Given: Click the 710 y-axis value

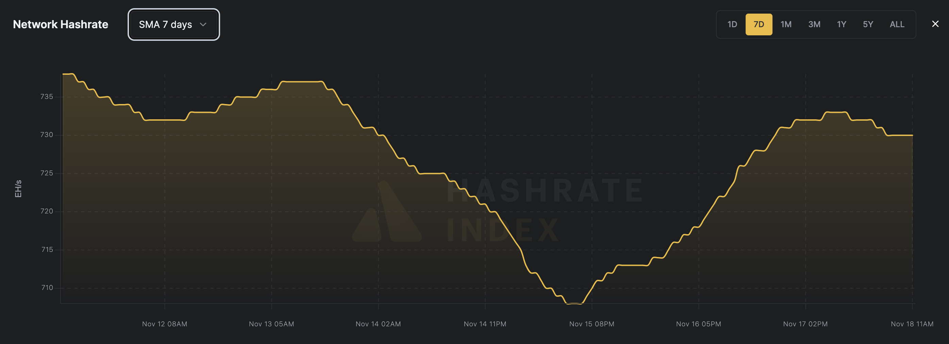Looking at the screenshot, I should pos(47,288).
